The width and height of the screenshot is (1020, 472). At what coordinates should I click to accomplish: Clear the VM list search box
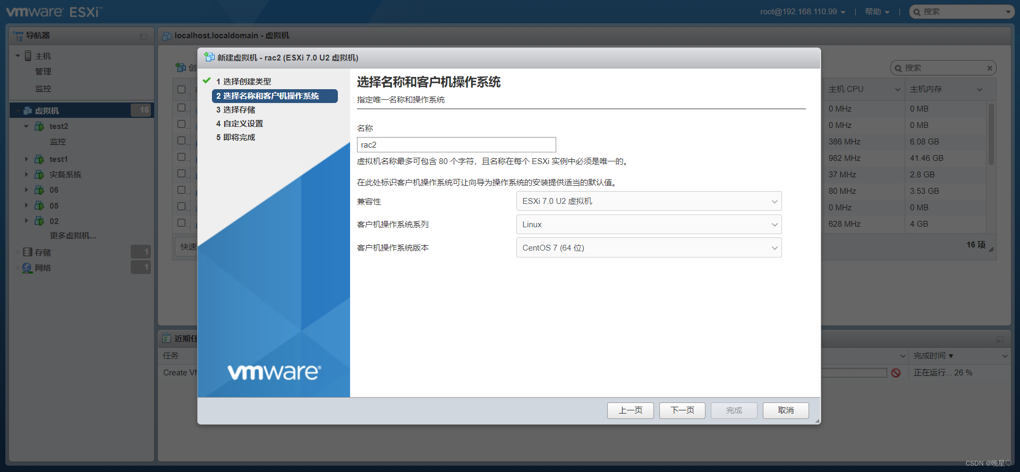[x=990, y=68]
